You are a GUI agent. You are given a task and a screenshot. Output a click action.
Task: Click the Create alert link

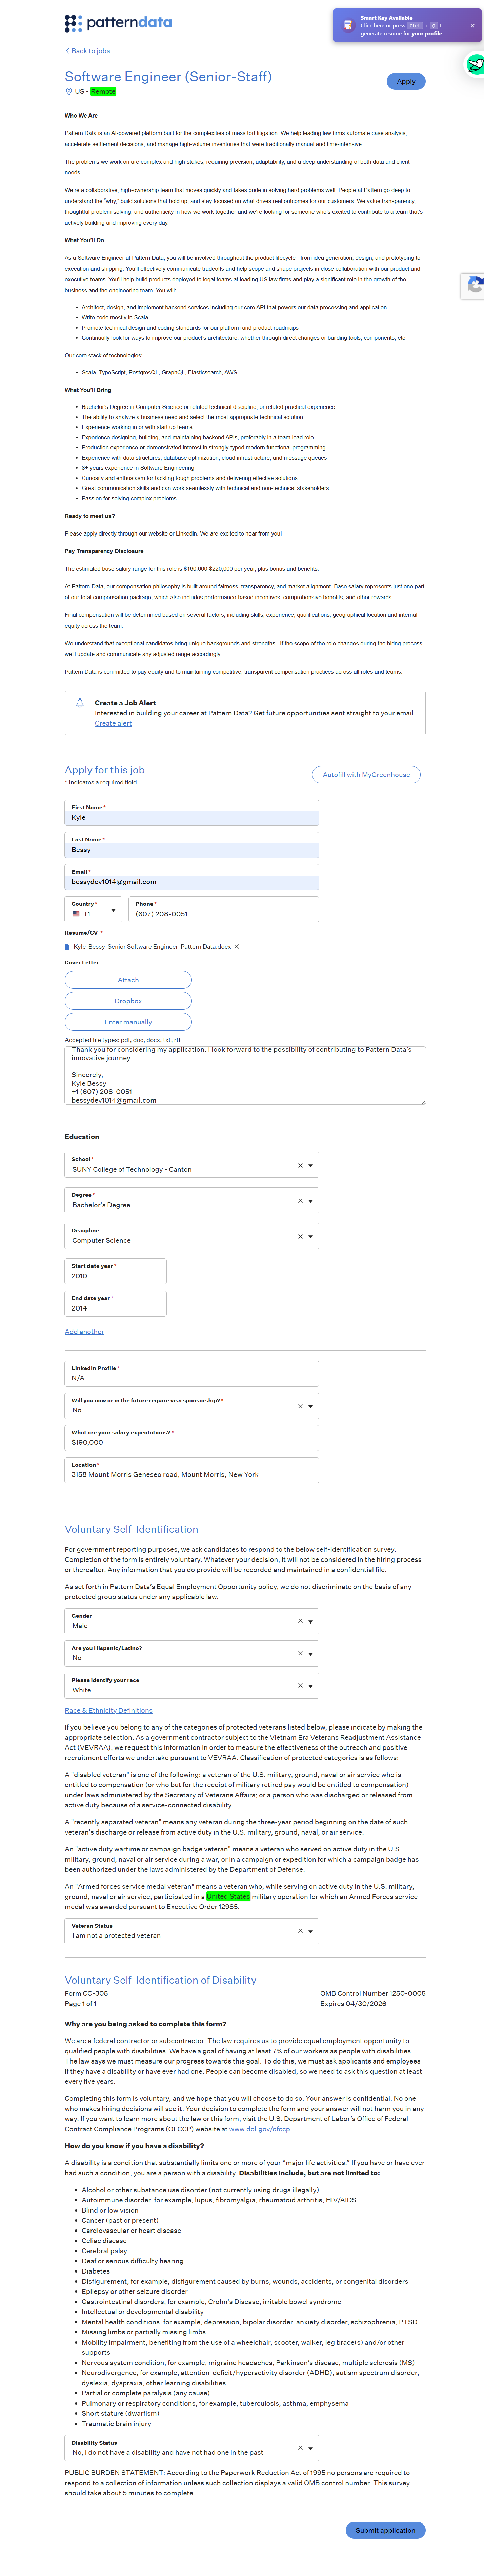tap(113, 723)
